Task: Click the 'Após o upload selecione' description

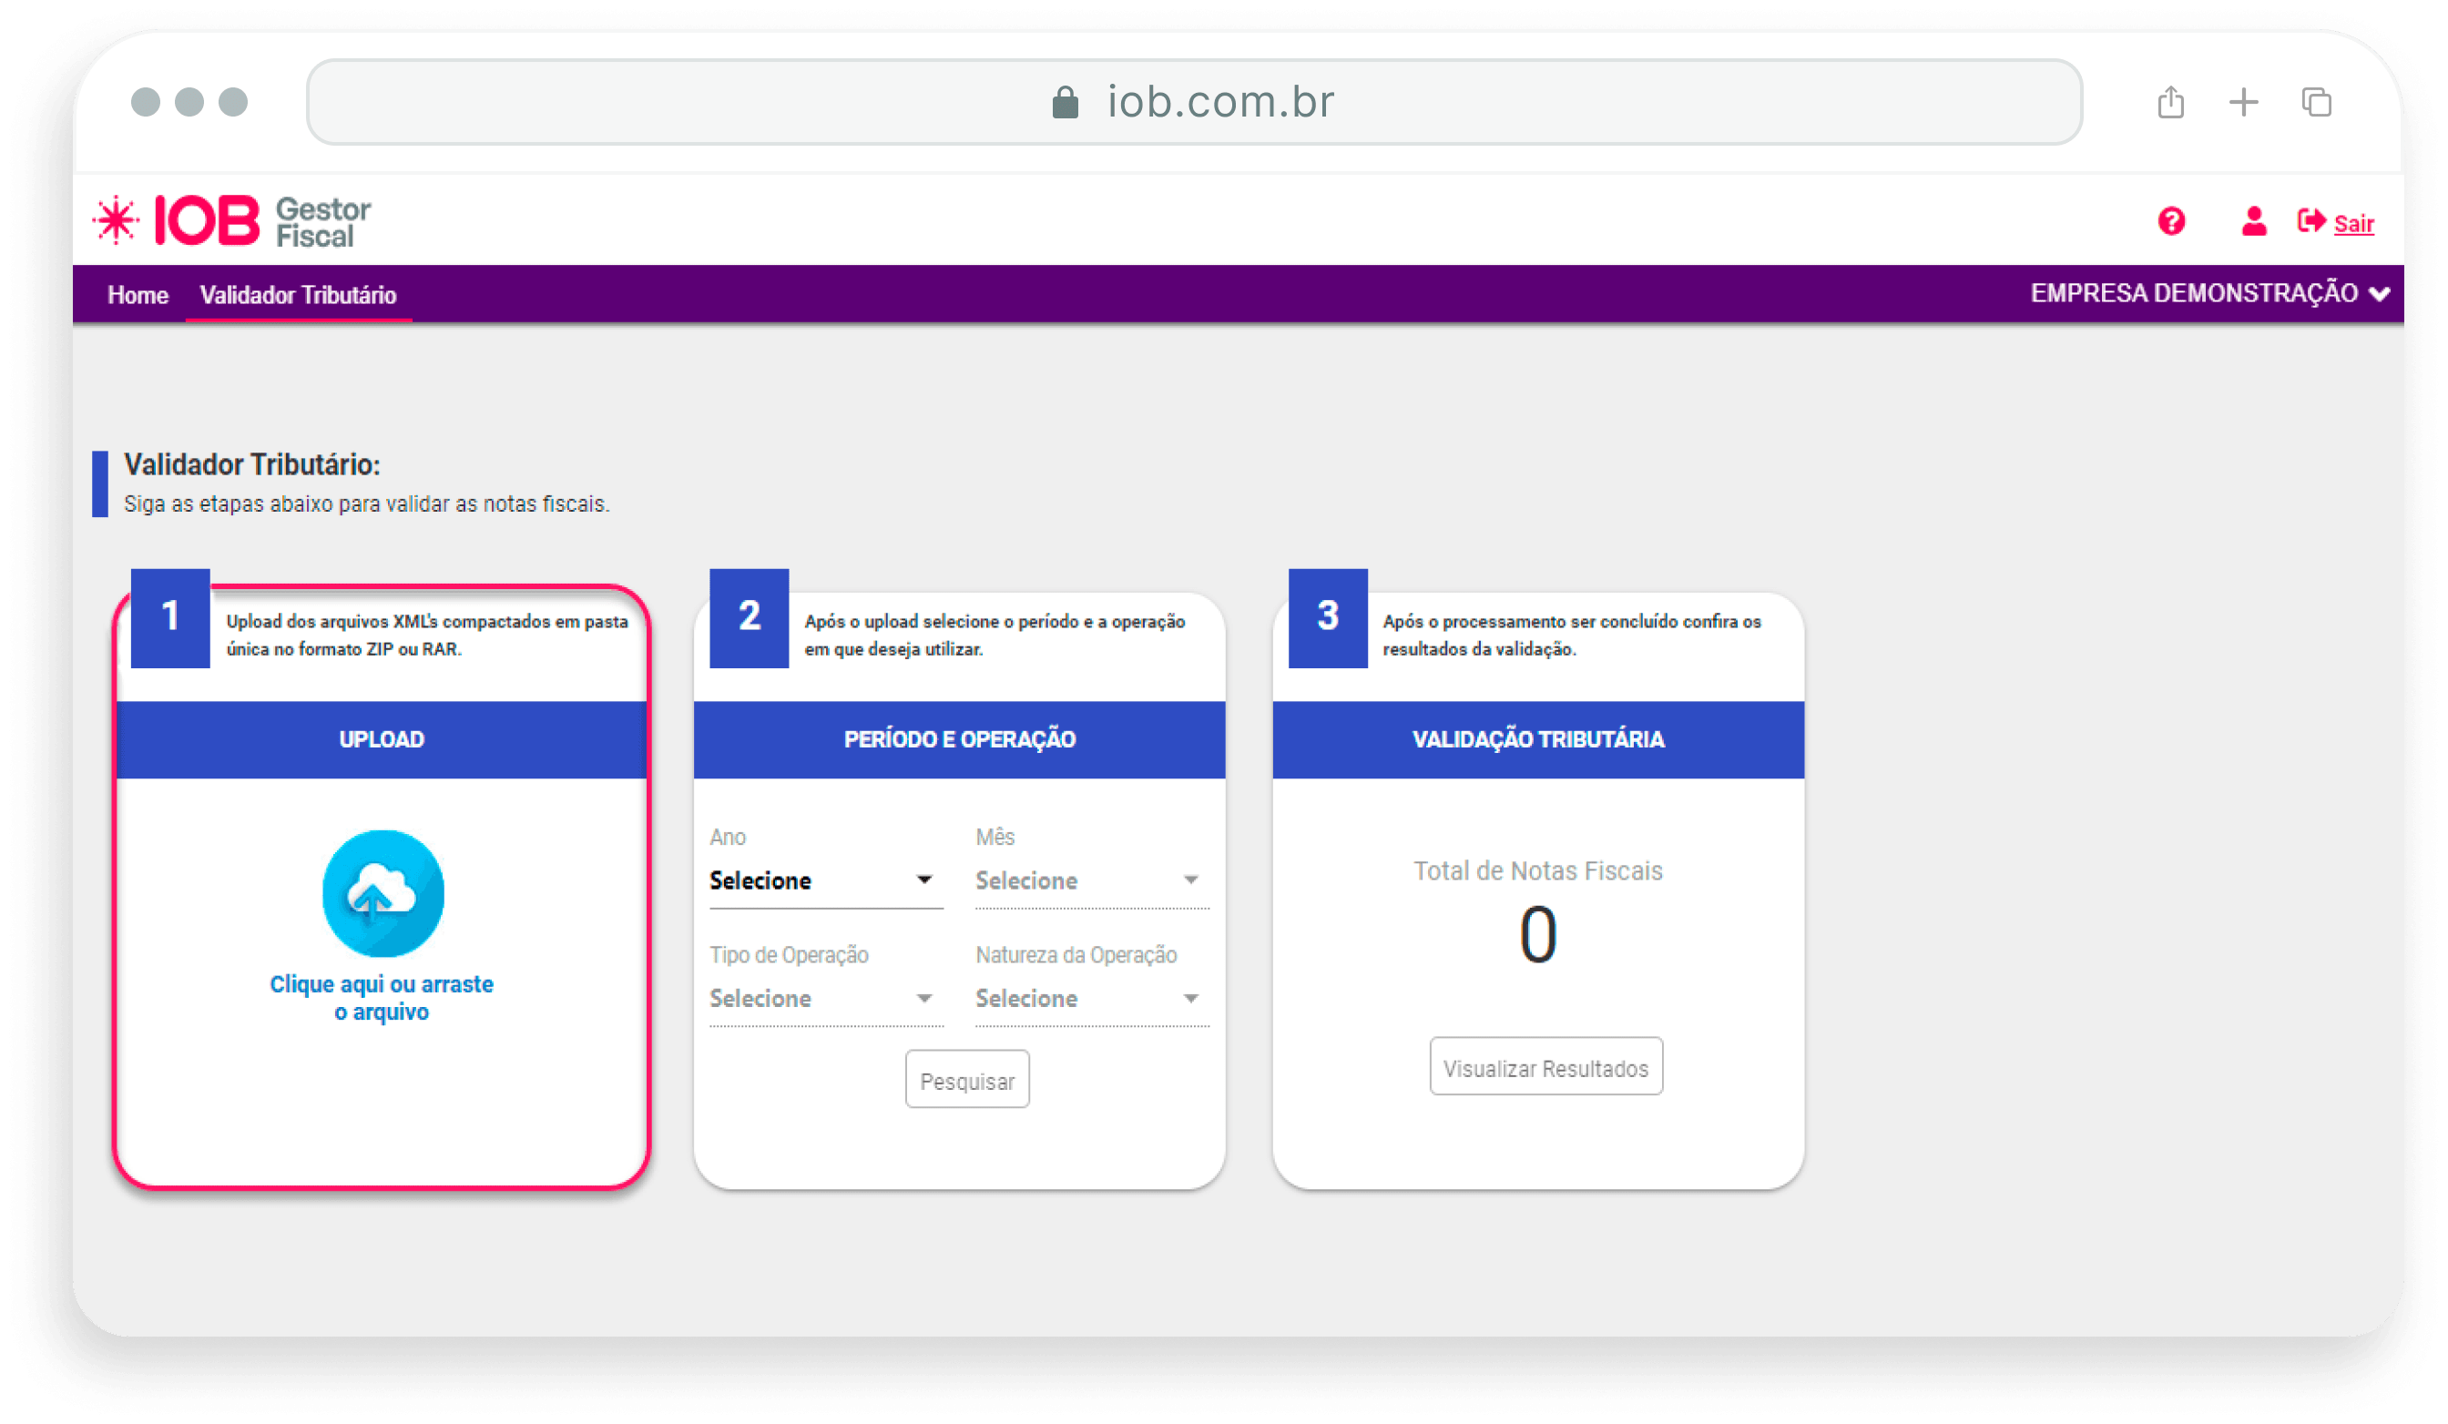Action: [x=994, y=636]
